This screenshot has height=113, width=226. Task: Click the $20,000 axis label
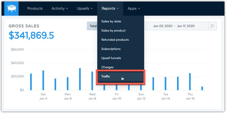click(17, 77)
